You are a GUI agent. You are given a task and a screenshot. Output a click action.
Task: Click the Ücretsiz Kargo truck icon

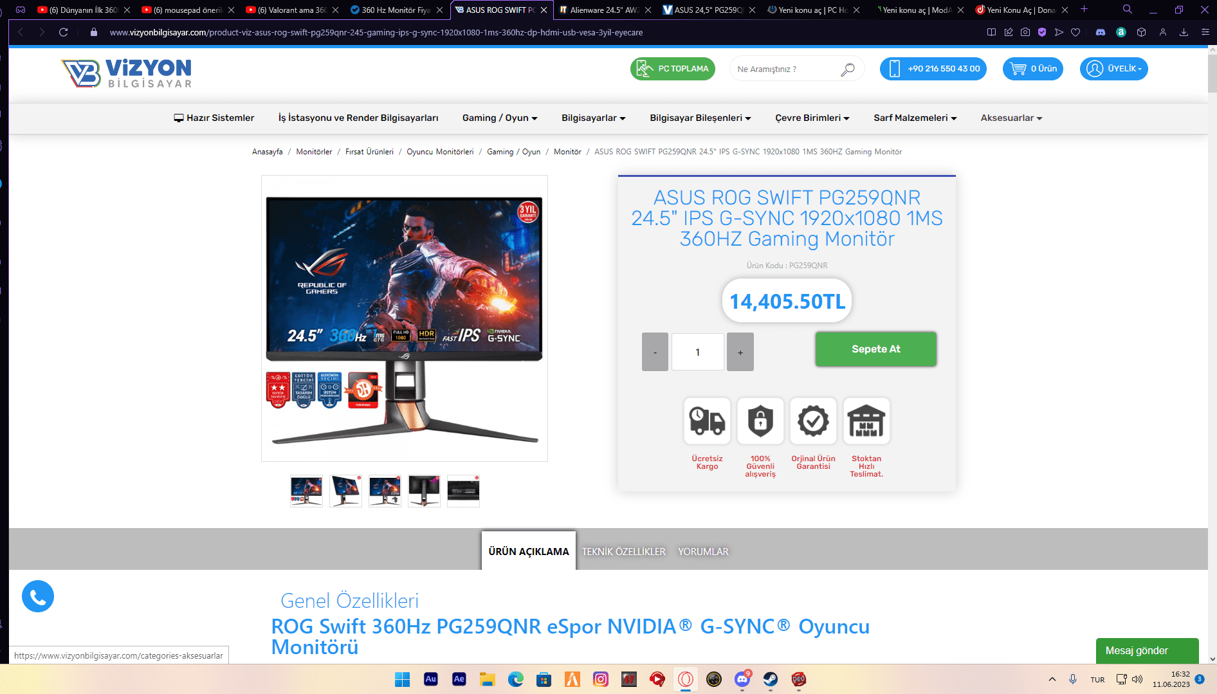click(707, 421)
